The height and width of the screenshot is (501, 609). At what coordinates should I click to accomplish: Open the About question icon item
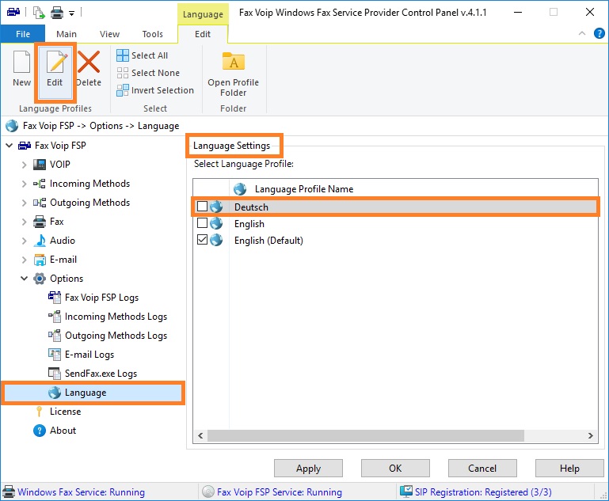point(40,431)
